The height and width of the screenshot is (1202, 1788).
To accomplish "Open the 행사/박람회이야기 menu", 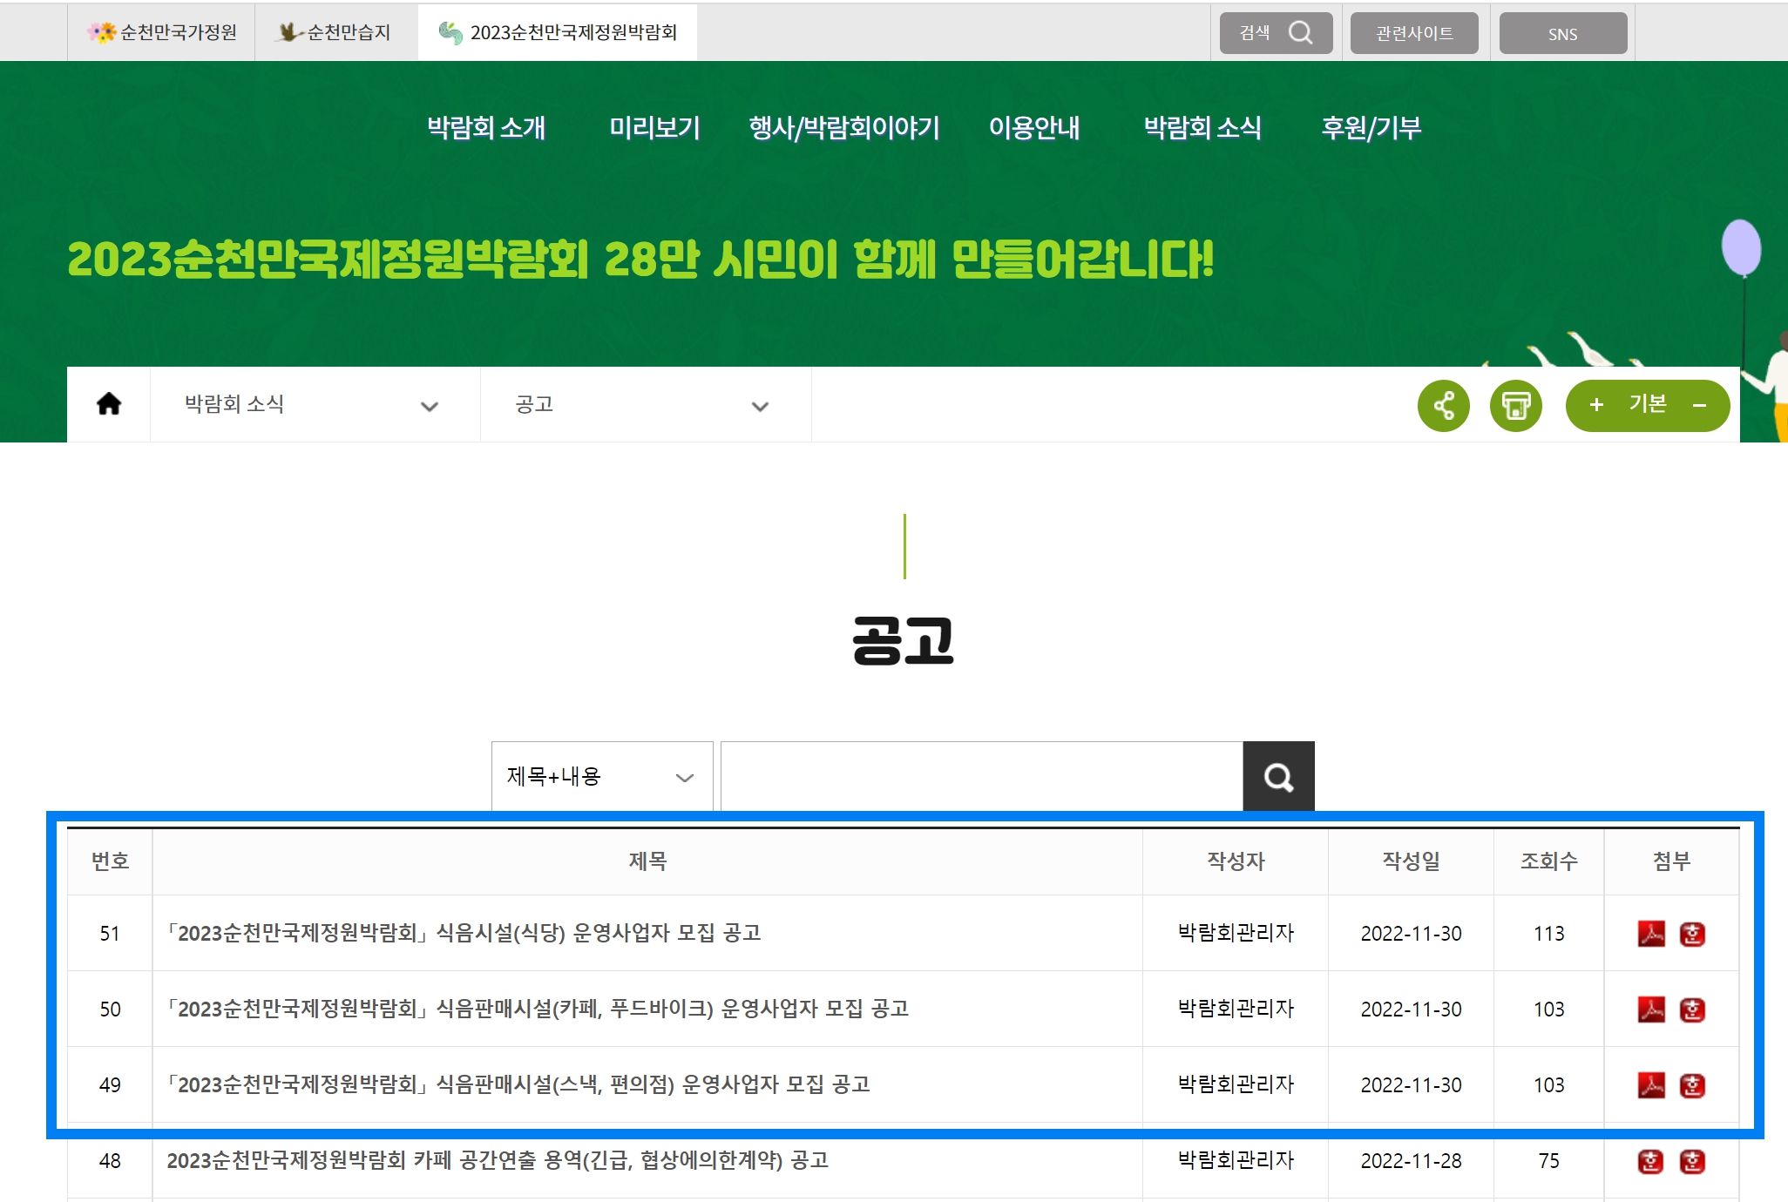I will point(844,128).
